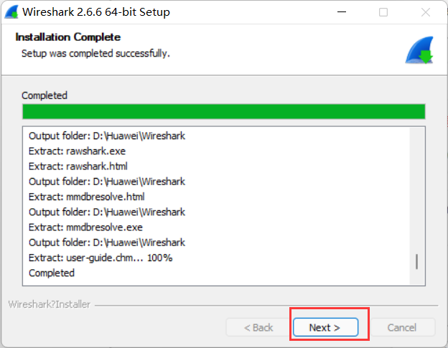Viewport: 448px width, 348px height.
Task: Select log line 'Extract: user-guide.chm... 100%'
Action: pos(101,258)
